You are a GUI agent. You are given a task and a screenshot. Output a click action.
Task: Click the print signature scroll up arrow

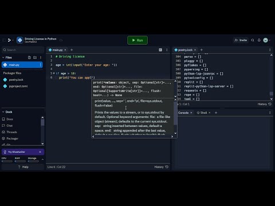pyautogui.click(x=175, y=81)
